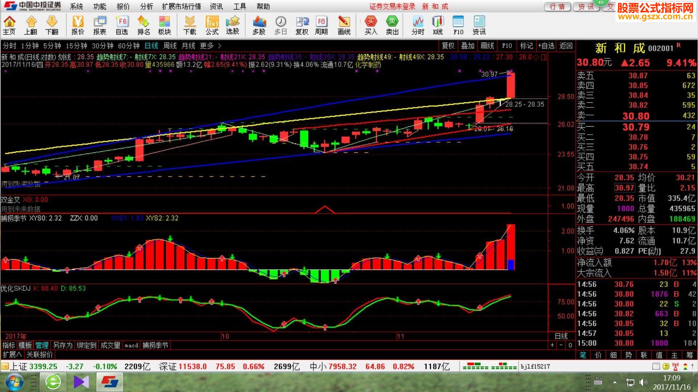The height and width of the screenshot is (392, 698).
Task: Open the 自选 watchlist F6 icon
Action: (122, 25)
